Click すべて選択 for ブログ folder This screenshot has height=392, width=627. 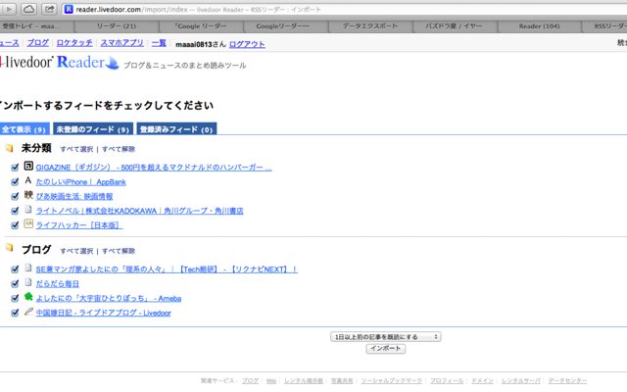click(x=76, y=251)
